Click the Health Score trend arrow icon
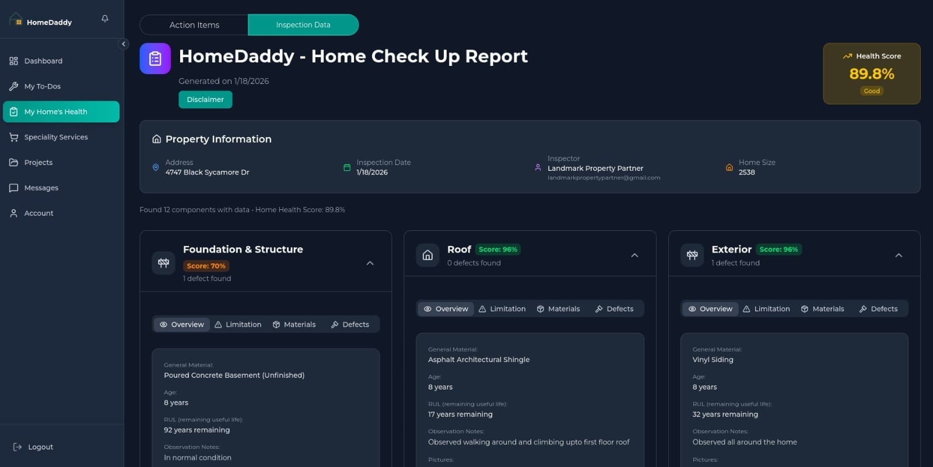 (847, 57)
